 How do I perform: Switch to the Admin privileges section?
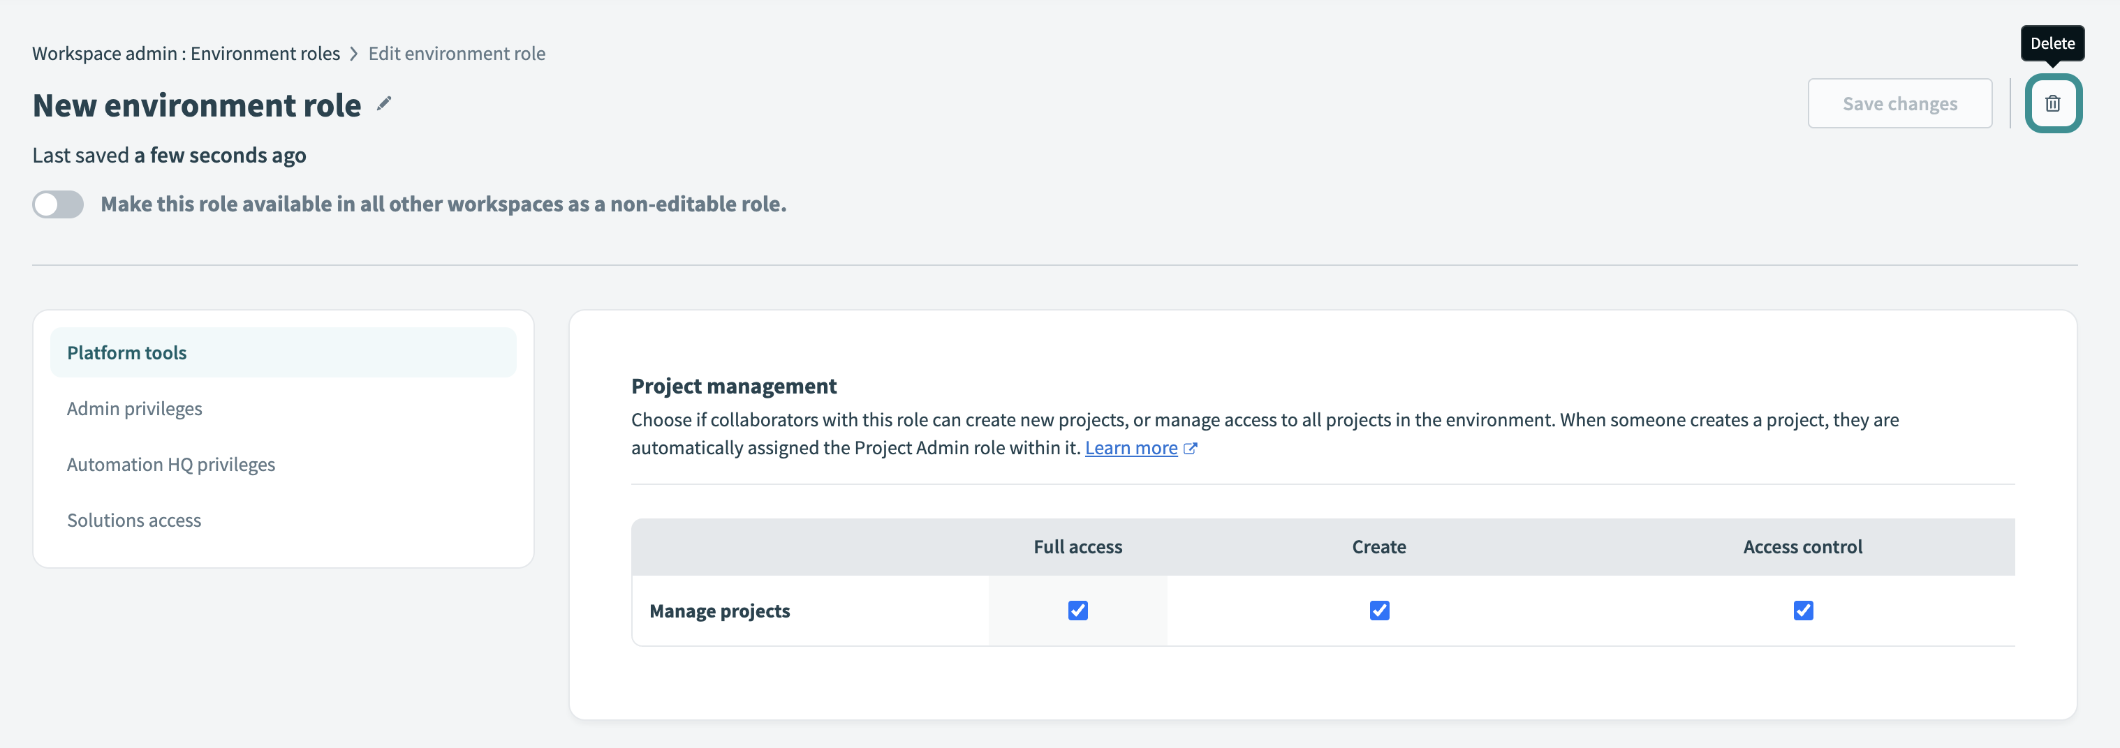tap(134, 407)
